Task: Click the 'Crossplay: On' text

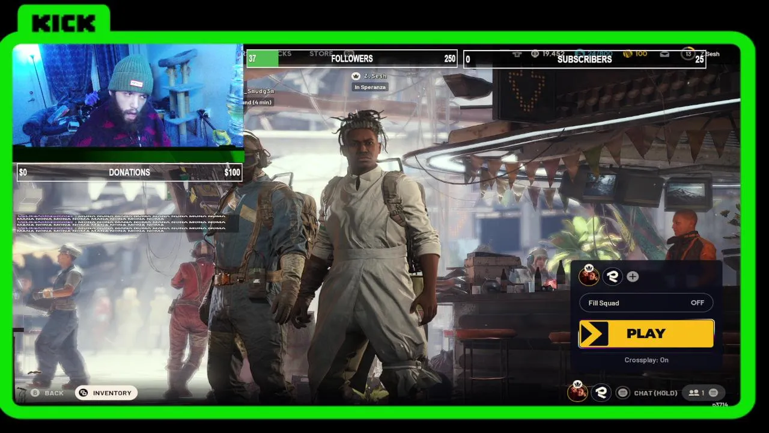Action: [646, 360]
